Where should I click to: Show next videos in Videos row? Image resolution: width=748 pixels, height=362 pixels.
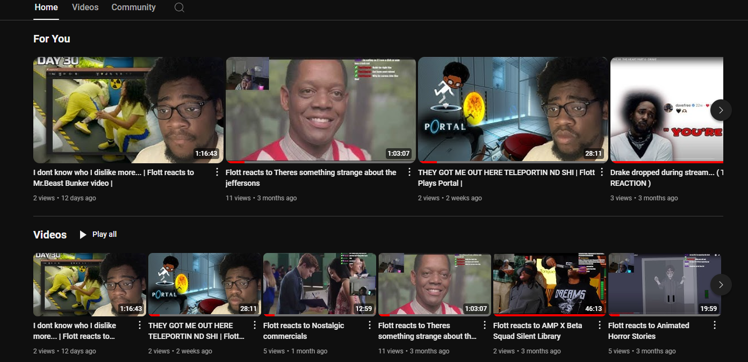(721, 285)
